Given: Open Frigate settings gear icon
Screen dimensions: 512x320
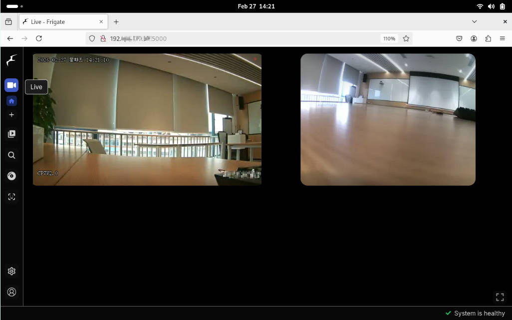Looking at the screenshot, I should click(x=11, y=271).
